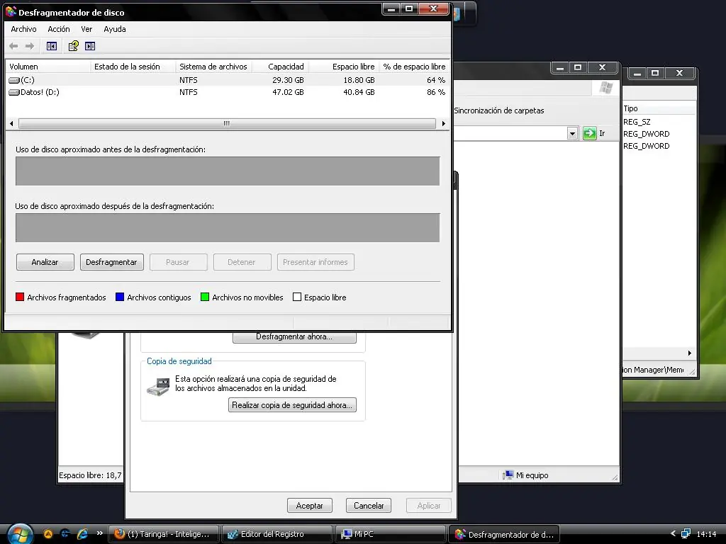The width and height of the screenshot is (726, 544).
Task: Click the after-defragmentation disk usage bar
Action: pyautogui.click(x=228, y=227)
